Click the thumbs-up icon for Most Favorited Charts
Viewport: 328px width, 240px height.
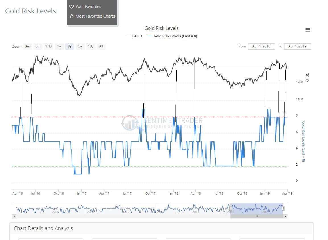[72, 16]
